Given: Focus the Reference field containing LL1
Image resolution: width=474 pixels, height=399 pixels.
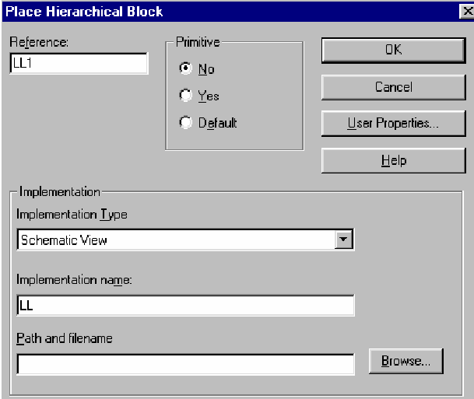Looking at the screenshot, I should click(79, 64).
